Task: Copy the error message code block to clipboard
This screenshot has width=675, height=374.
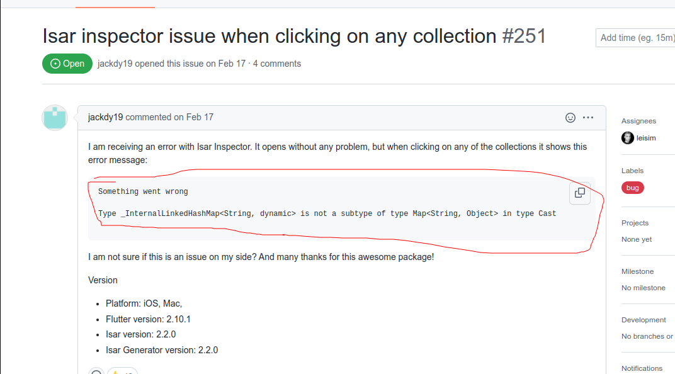Action: [x=579, y=193]
